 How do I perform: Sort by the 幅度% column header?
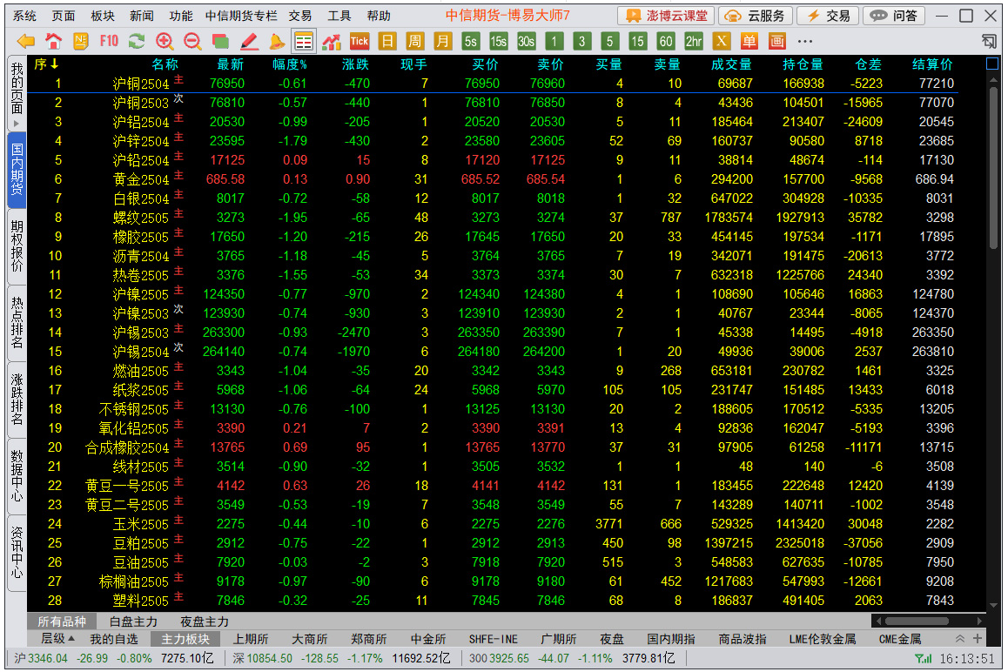tap(289, 64)
